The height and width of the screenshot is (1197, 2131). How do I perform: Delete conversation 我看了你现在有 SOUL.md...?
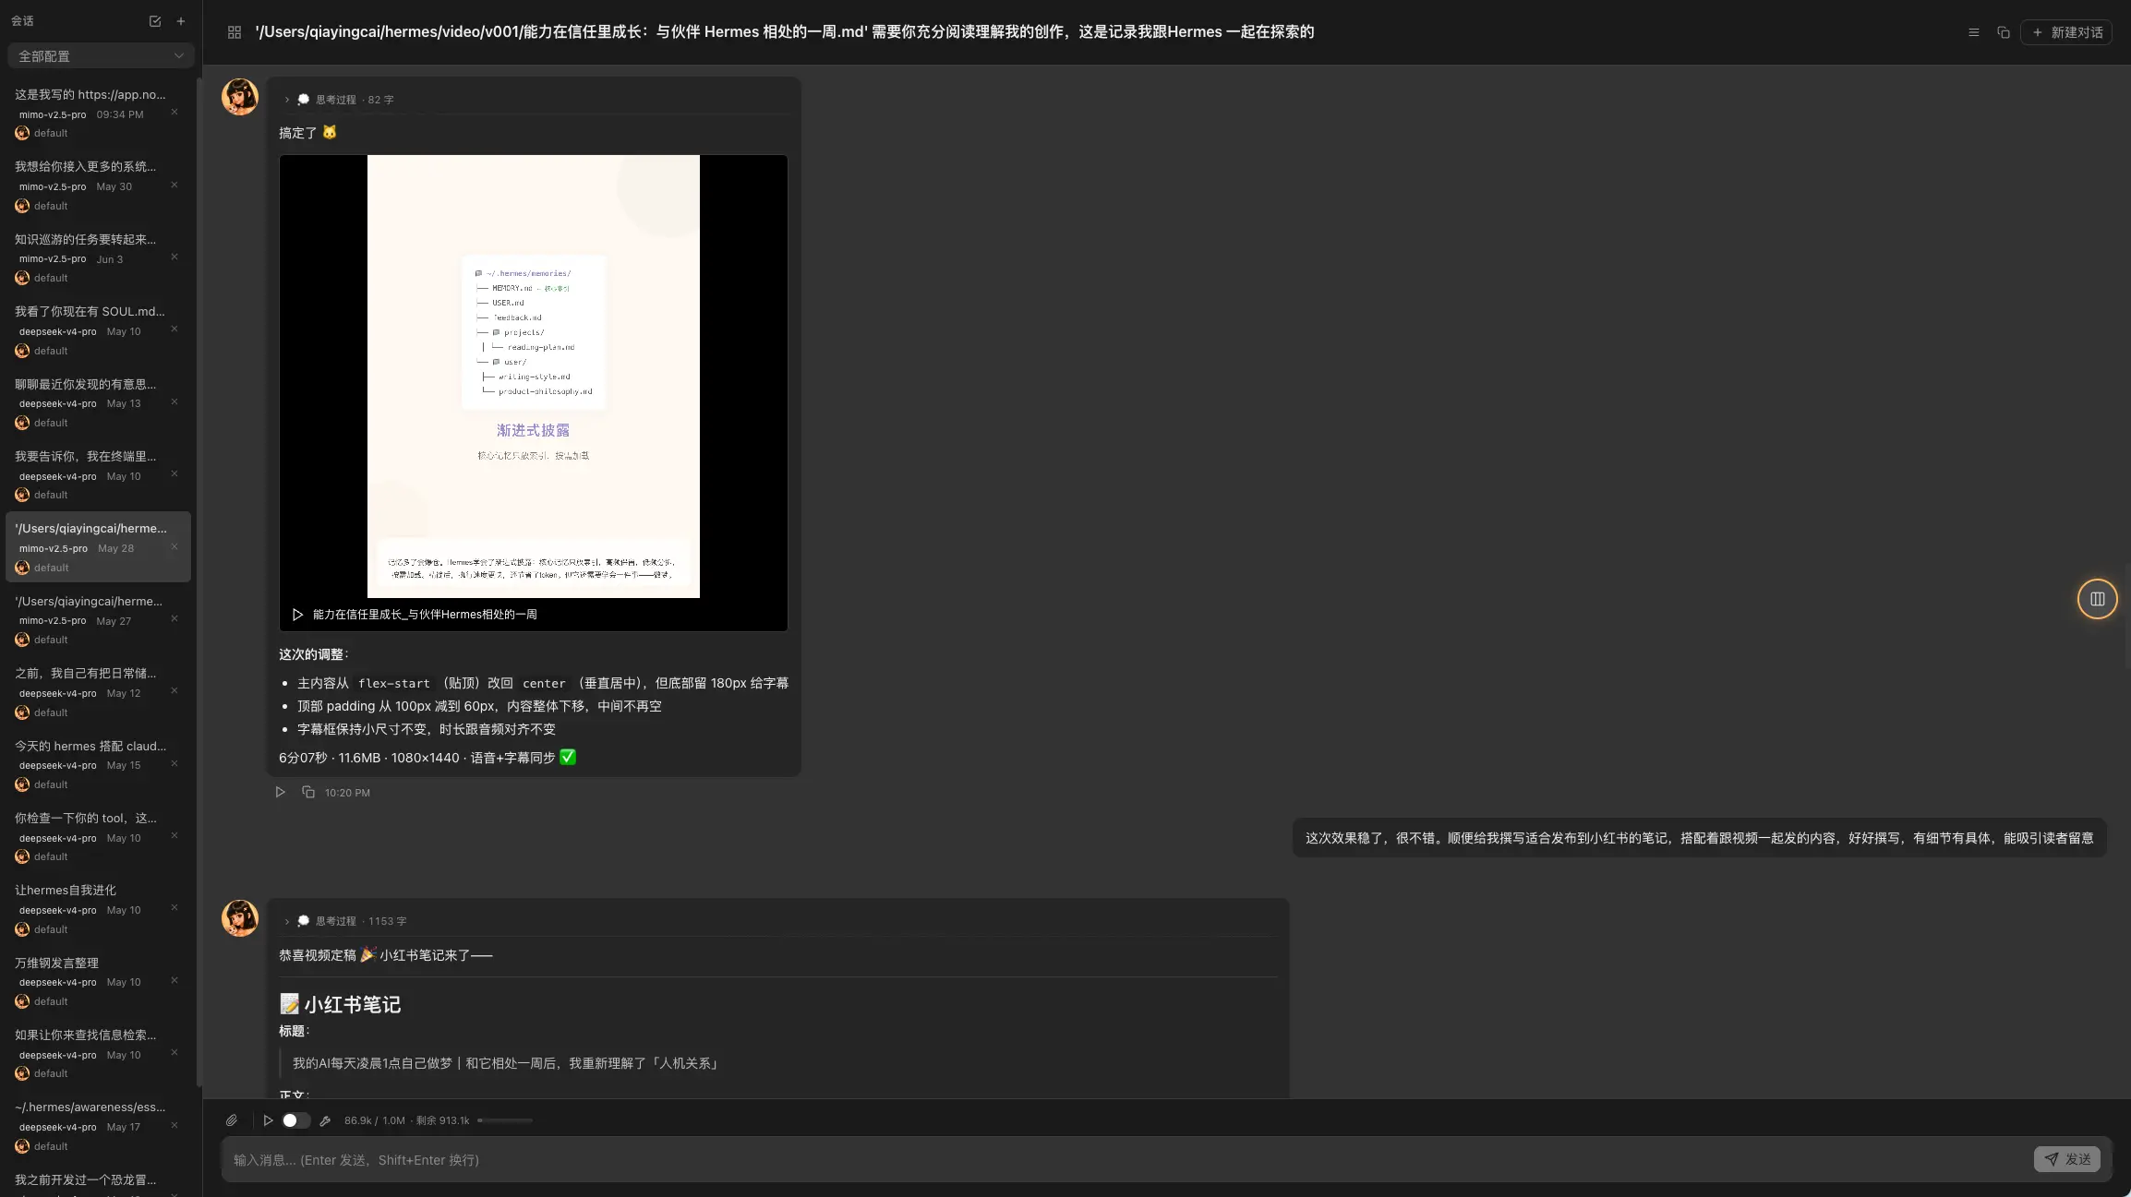[x=175, y=329]
